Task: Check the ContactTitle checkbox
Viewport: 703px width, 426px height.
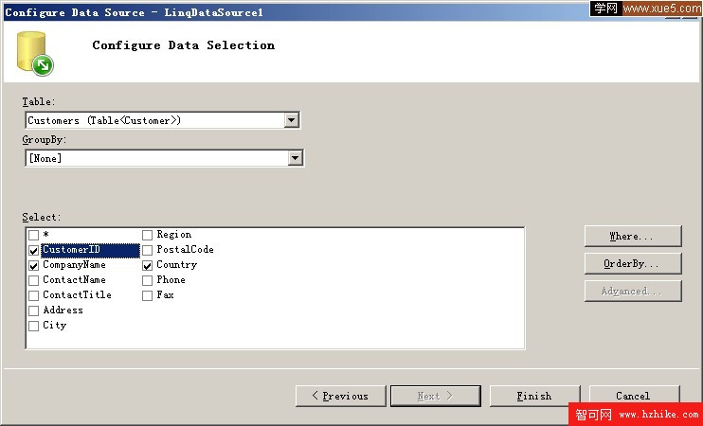Action: pos(33,296)
